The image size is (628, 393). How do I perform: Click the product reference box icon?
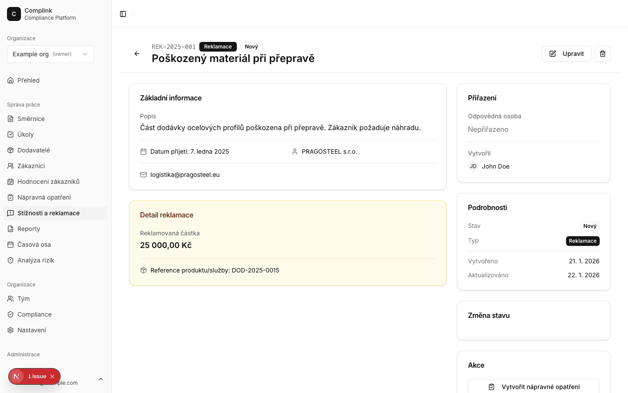(143, 270)
